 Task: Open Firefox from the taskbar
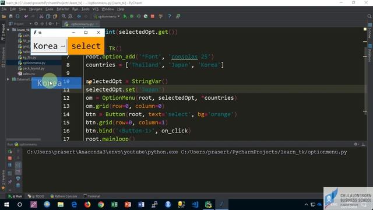tap(87, 204)
